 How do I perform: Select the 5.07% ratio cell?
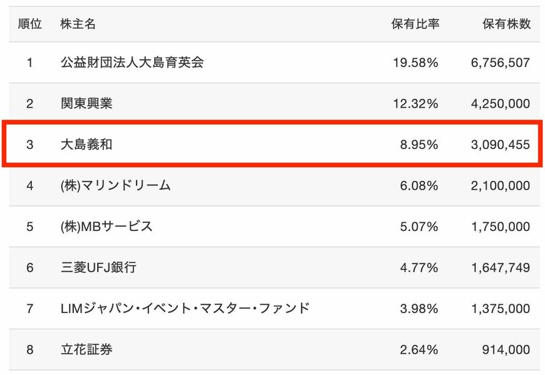point(419,227)
